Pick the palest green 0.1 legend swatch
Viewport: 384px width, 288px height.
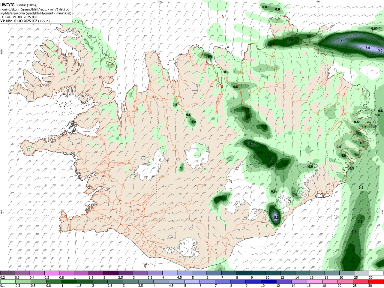(8, 281)
